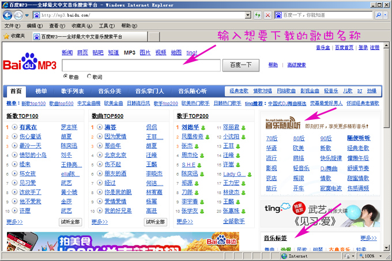Play song 最冷一天 via its play icon
Image resolution: width=392 pixels, height=261 pixels.
(x=15, y=146)
